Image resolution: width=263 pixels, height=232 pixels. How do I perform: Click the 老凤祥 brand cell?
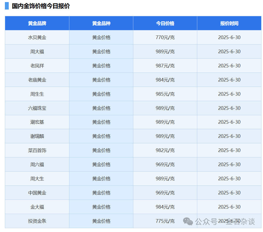point(37,66)
